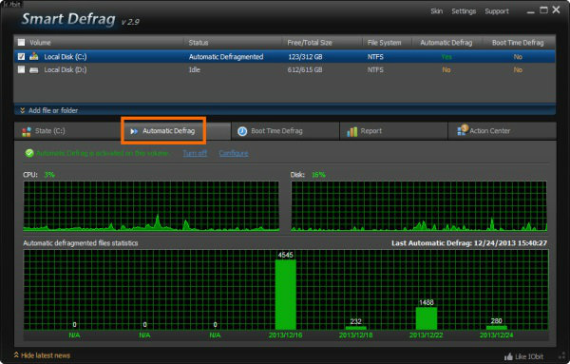This screenshot has height=364, width=570.
Task: Click the Free/Total Size column header
Action: pos(310,43)
